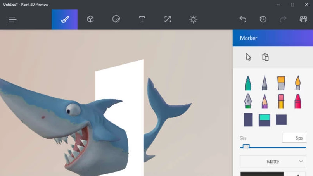Select the teal Fill rectangle tool
Image resolution: width=313 pixels, height=176 pixels.
(265, 120)
